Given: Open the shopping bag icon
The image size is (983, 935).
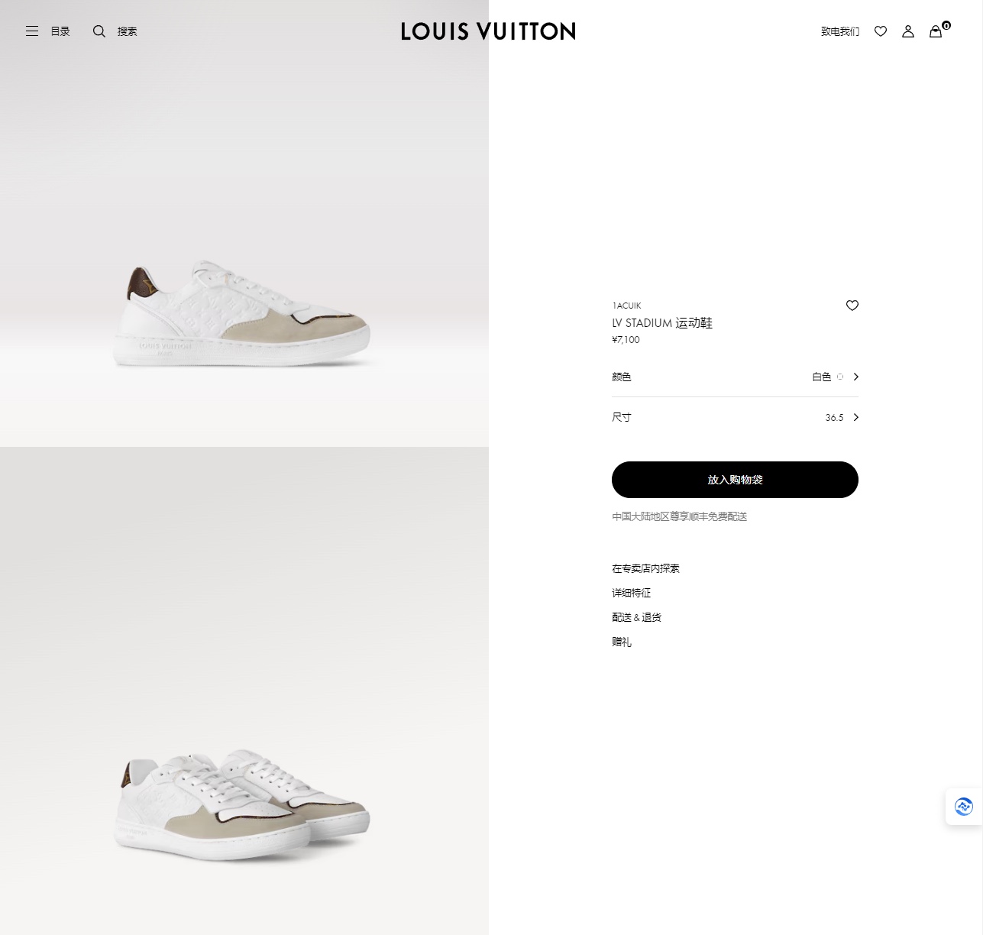Looking at the screenshot, I should point(936,31).
